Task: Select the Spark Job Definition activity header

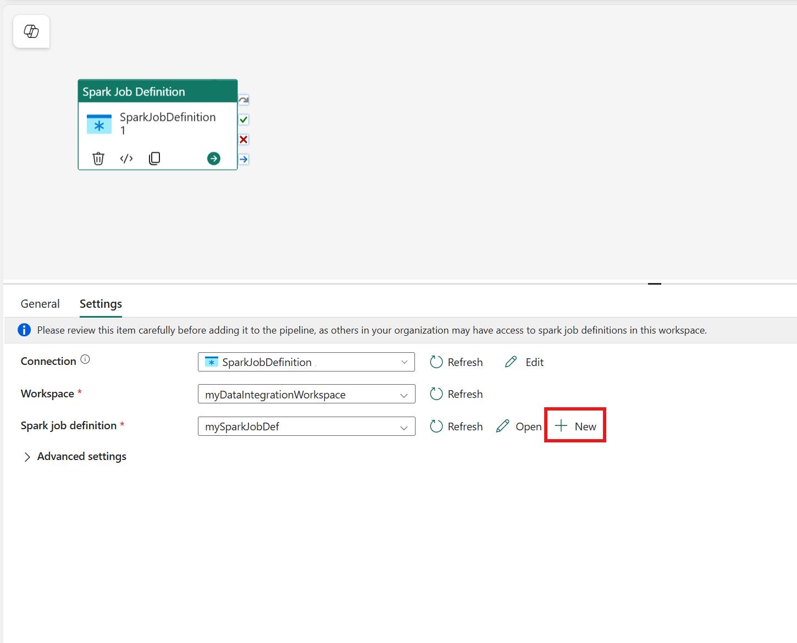Action: pyautogui.click(x=158, y=91)
